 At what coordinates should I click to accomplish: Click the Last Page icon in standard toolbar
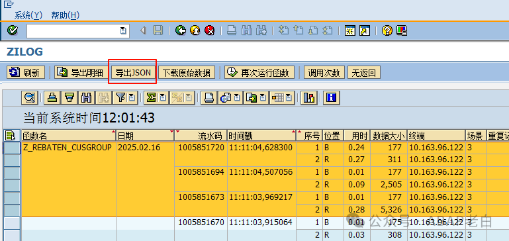click(327, 30)
